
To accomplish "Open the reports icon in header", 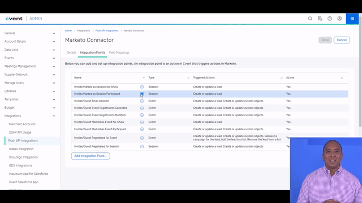I will [320, 19].
